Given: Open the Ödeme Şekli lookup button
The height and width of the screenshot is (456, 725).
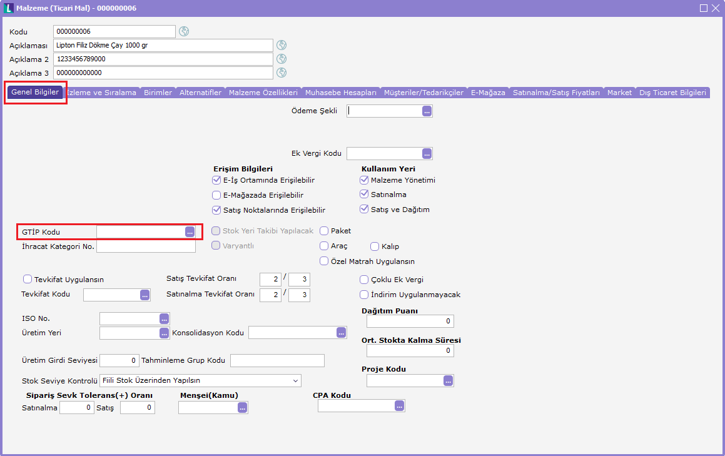Looking at the screenshot, I should click(x=427, y=111).
